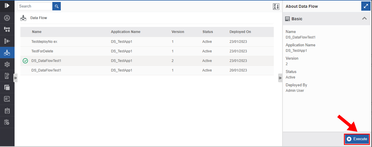
Task: Open the document with badge sidebar icon
Action: click(7, 76)
